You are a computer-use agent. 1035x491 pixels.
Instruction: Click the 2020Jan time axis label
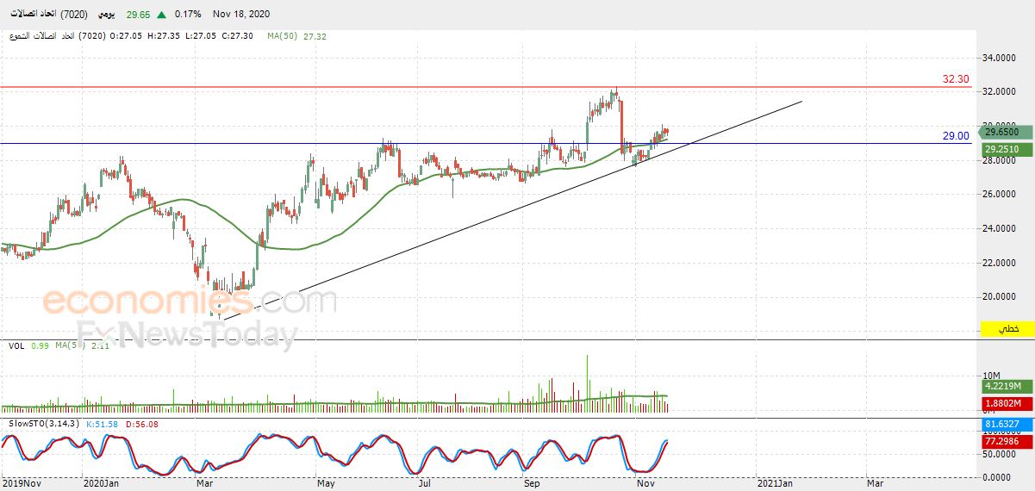101,484
